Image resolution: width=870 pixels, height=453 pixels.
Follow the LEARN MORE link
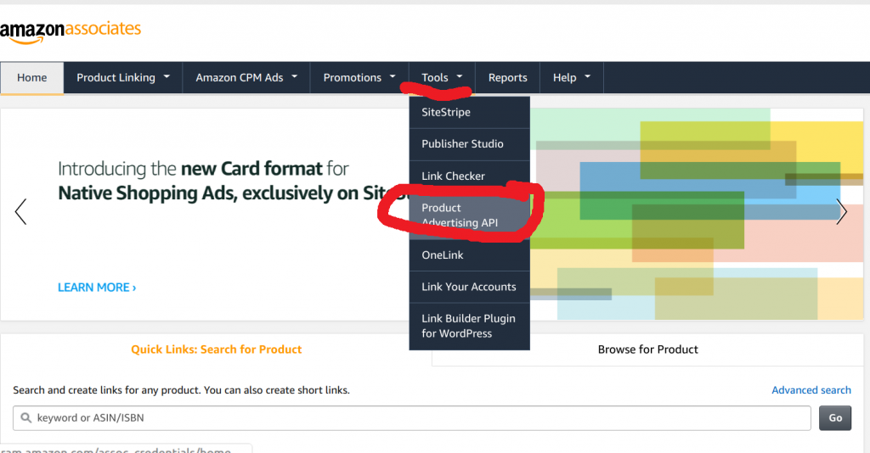(x=97, y=288)
